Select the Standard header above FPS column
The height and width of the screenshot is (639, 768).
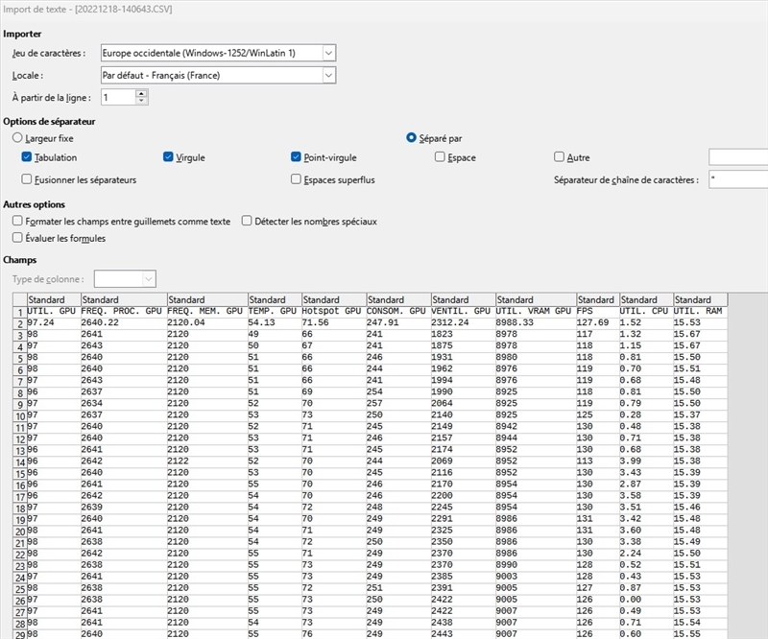[x=595, y=300]
